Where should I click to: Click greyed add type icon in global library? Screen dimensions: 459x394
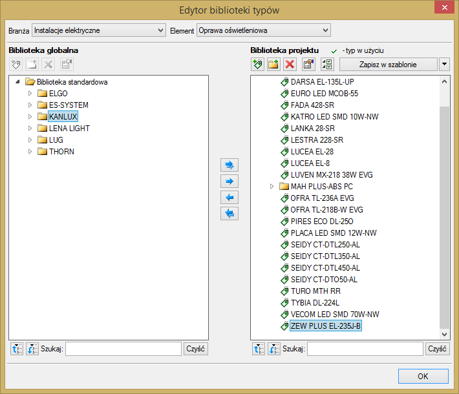coord(16,65)
